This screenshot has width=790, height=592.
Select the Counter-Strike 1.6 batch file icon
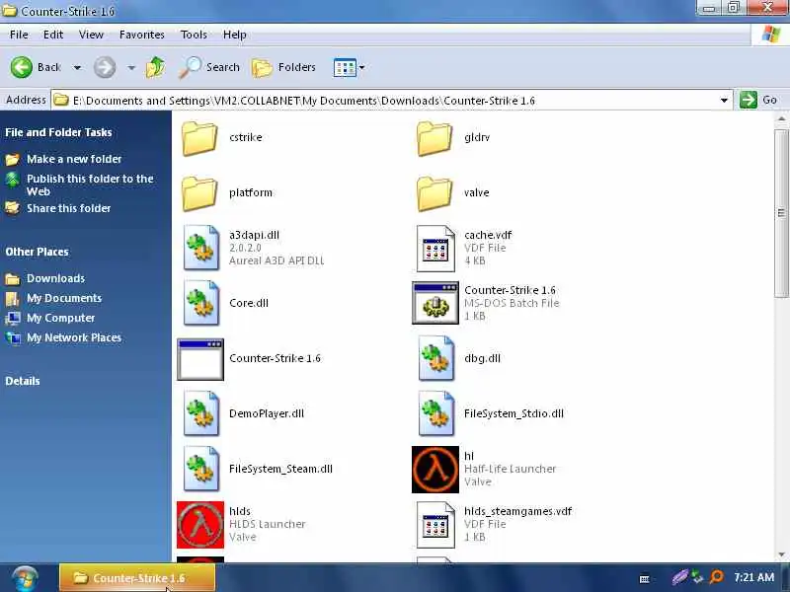[435, 303]
